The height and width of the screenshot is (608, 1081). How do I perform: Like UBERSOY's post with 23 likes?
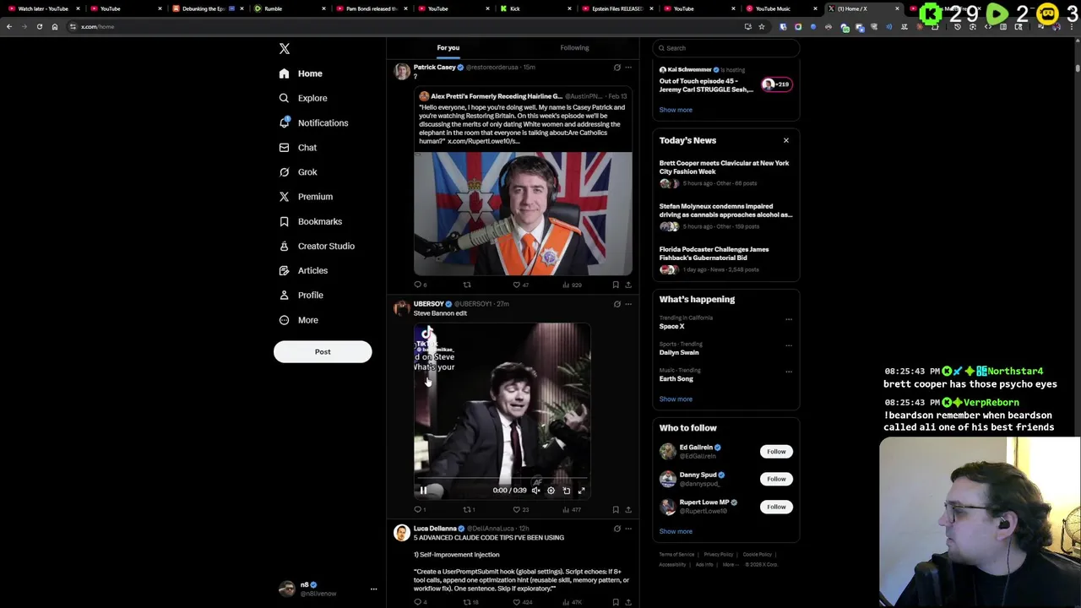click(x=520, y=510)
